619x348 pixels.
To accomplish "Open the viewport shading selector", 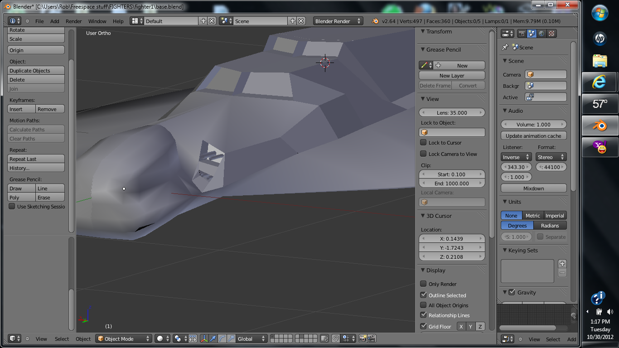I will coord(163,338).
